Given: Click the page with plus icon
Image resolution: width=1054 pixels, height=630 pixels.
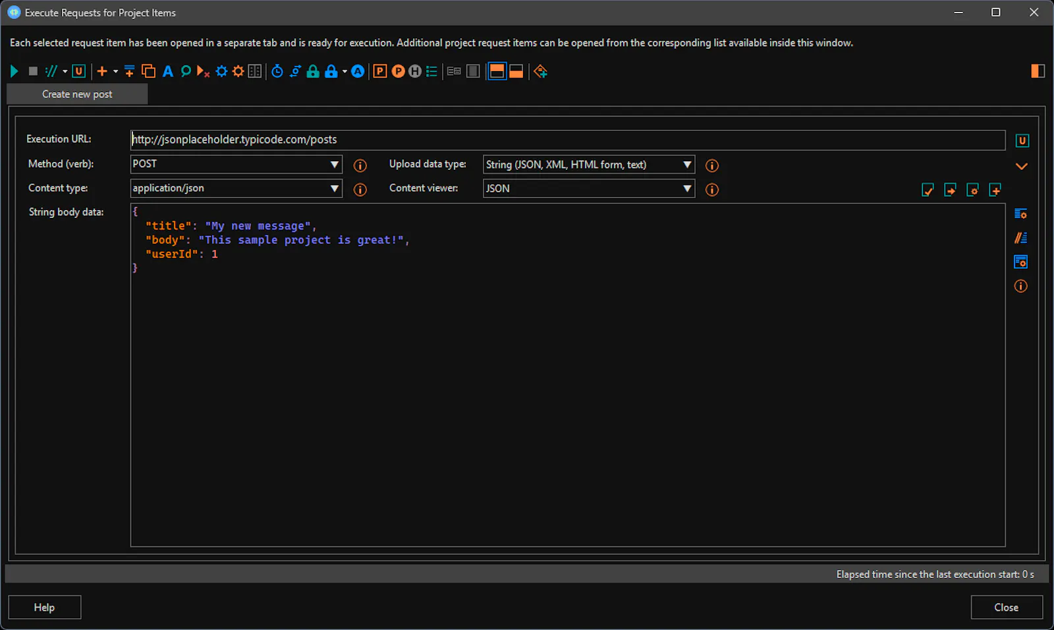Looking at the screenshot, I should click(995, 190).
